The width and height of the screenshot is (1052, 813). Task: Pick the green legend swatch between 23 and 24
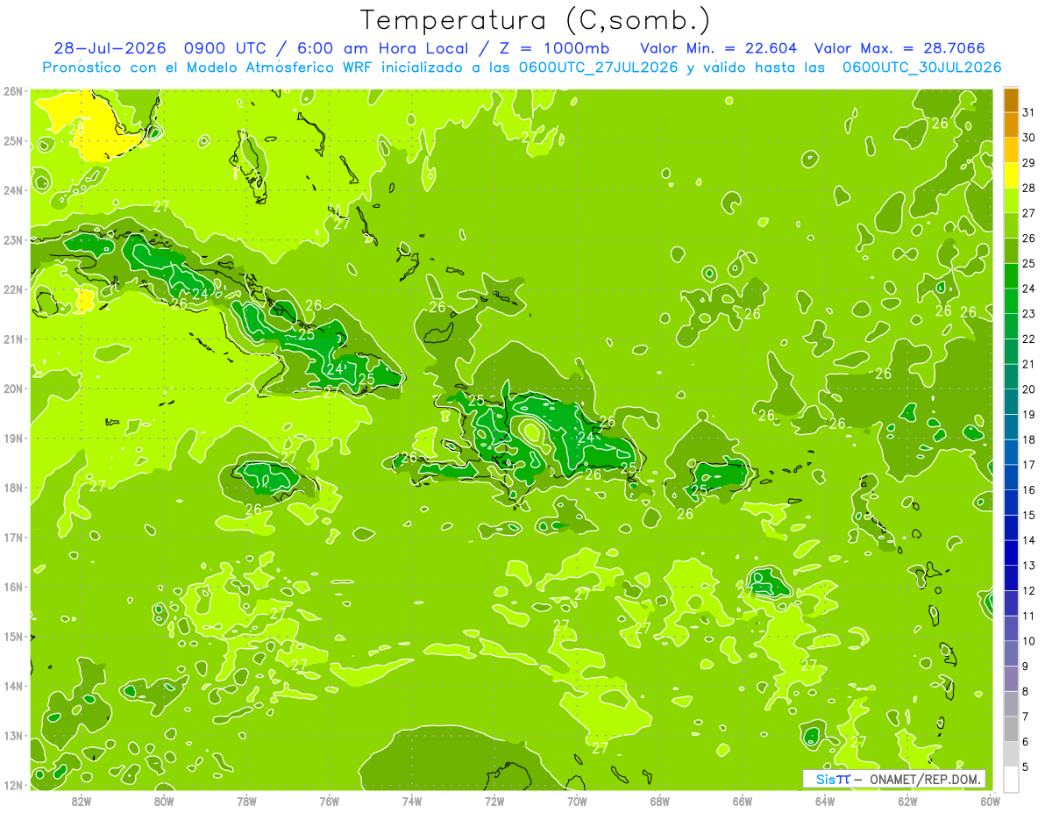[1011, 300]
